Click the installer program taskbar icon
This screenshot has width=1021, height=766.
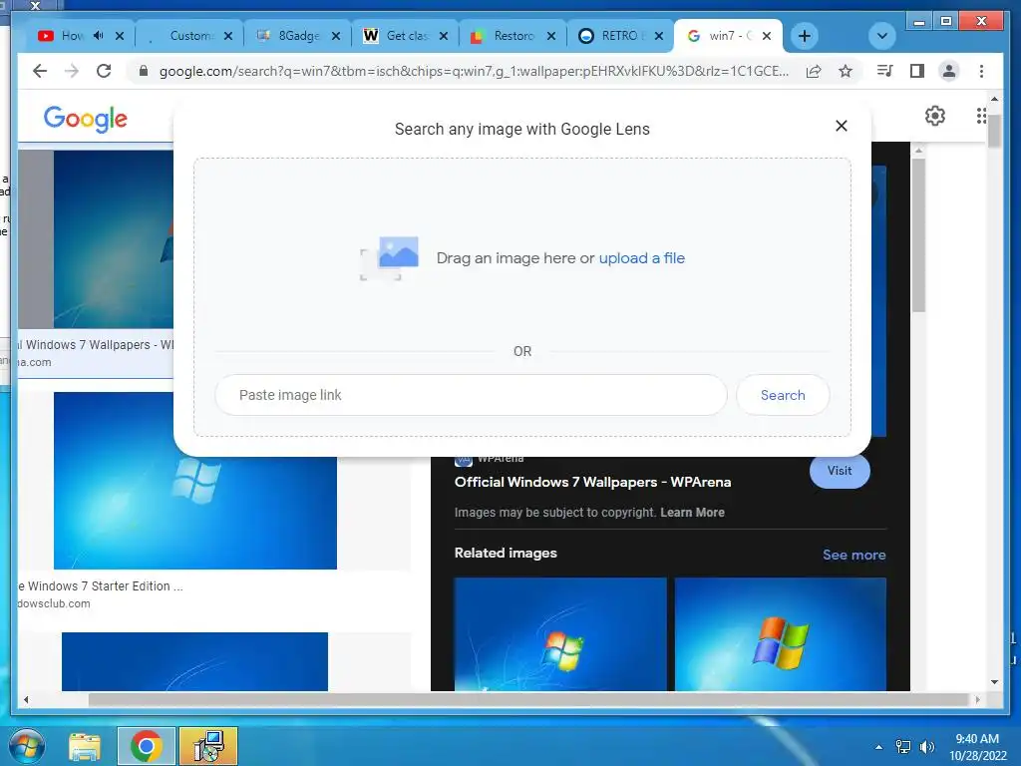tap(208, 746)
